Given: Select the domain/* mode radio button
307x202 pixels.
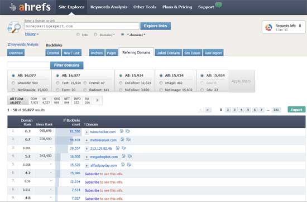Looking at the screenshot, I should [95, 35].
